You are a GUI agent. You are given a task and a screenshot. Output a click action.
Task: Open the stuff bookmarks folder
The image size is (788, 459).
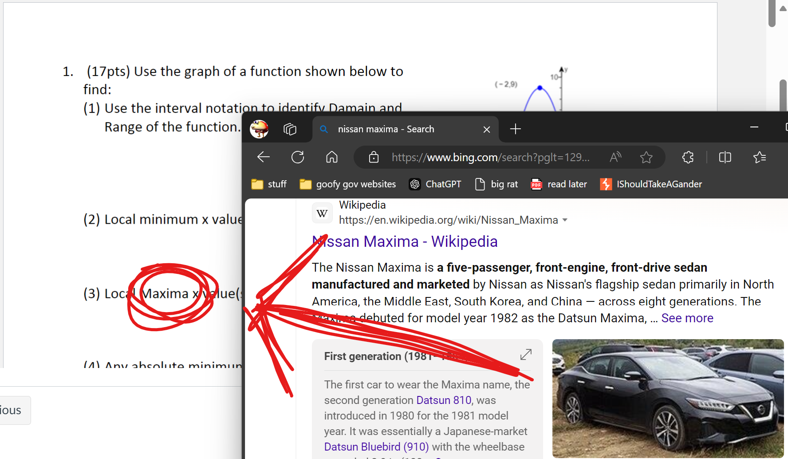[x=269, y=184]
